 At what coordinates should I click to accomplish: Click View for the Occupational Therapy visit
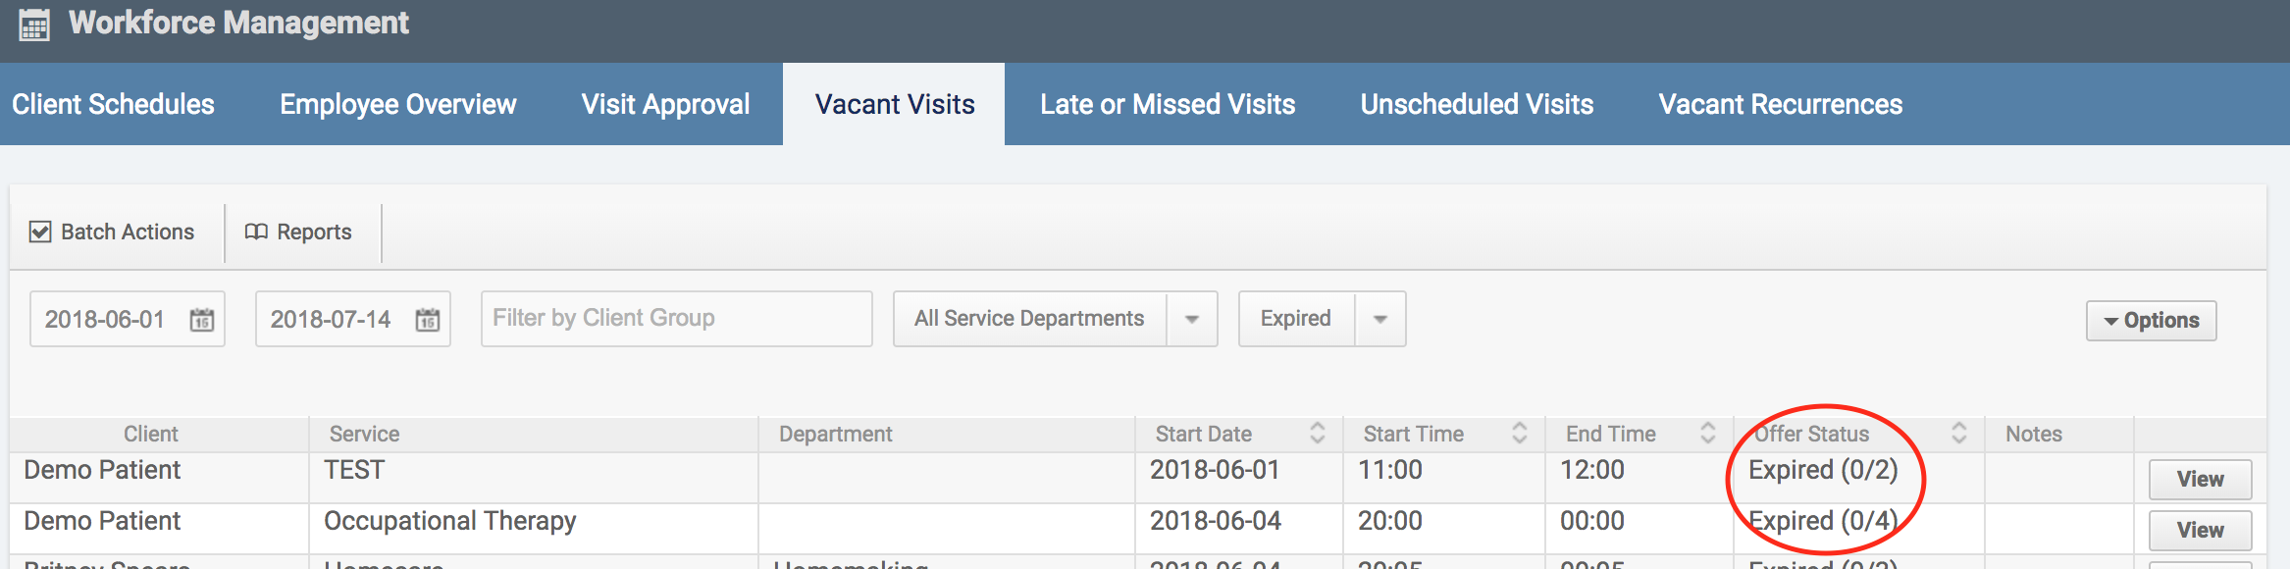coord(2200,531)
